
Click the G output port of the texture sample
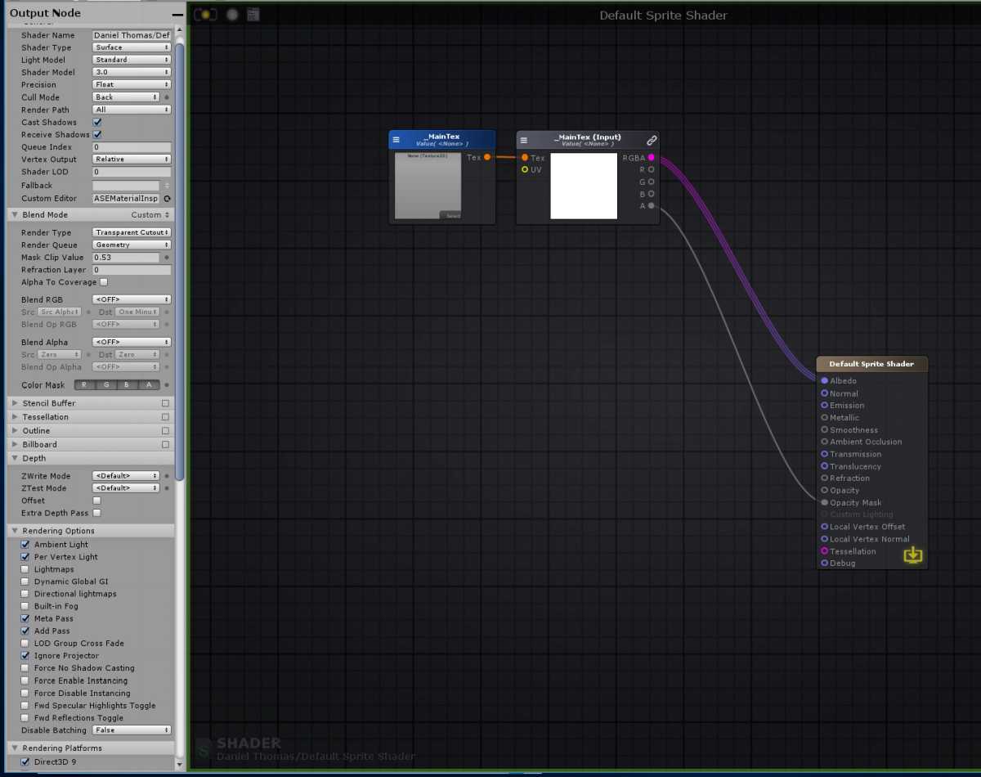point(652,182)
